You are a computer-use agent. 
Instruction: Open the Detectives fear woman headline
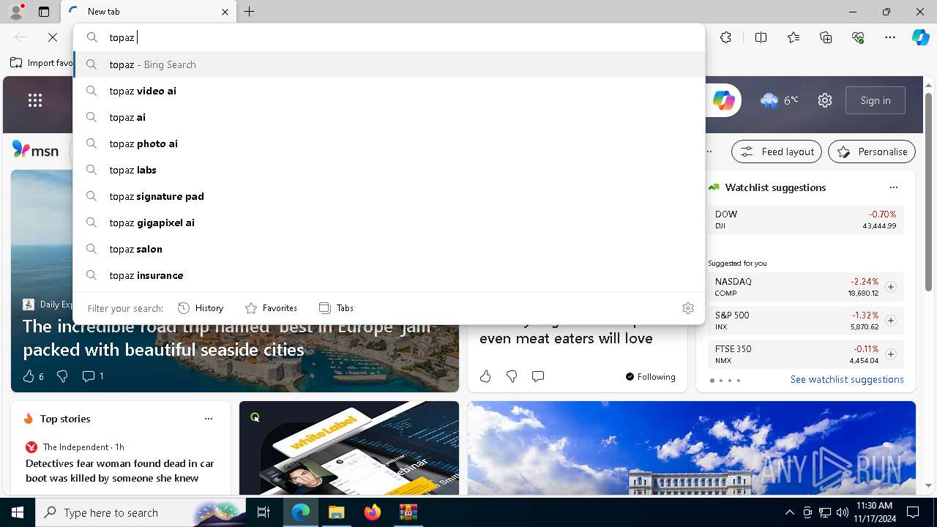click(x=119, y=471)
